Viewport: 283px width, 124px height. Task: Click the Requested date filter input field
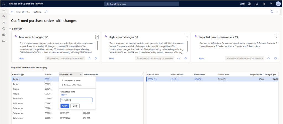click(x=76, y=100)
